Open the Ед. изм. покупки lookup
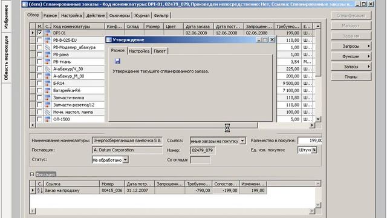Image resolution: width=387 pixels, height=218 pixels. 314,150
